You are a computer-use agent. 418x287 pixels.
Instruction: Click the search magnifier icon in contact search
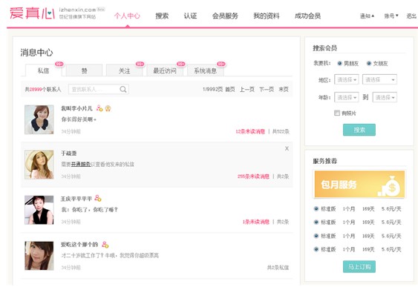click(x=123, y=89)
